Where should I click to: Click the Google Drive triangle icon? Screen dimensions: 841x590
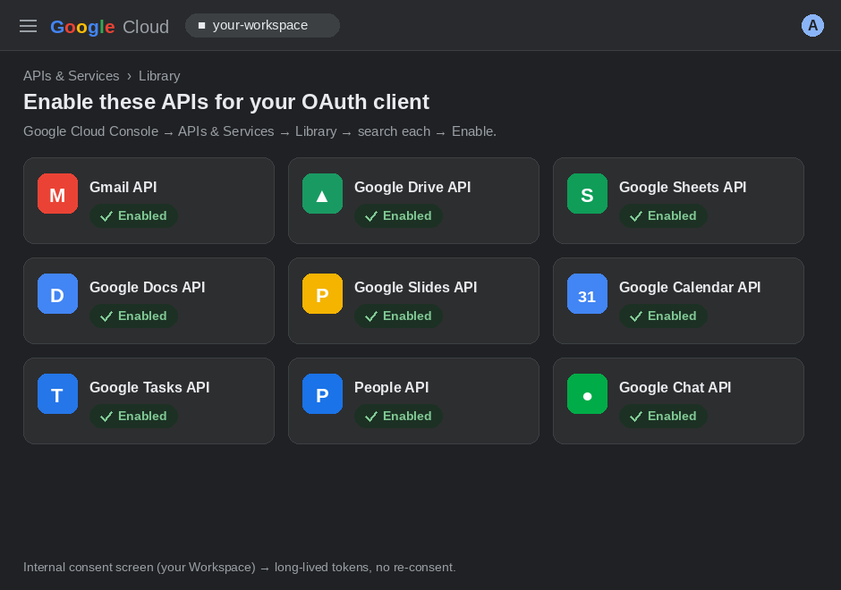pyautogui.click(x=322, y=193)
